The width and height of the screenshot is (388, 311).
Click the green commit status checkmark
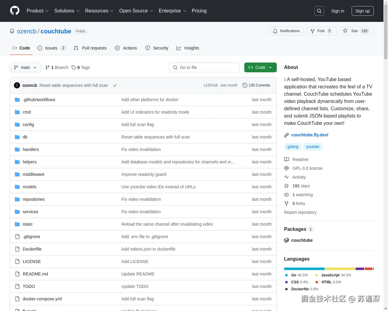[x=115, y=85]
